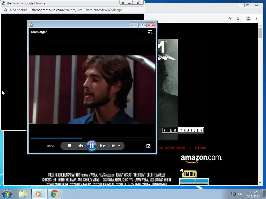Open the STORE link

[x=201, y=148]
